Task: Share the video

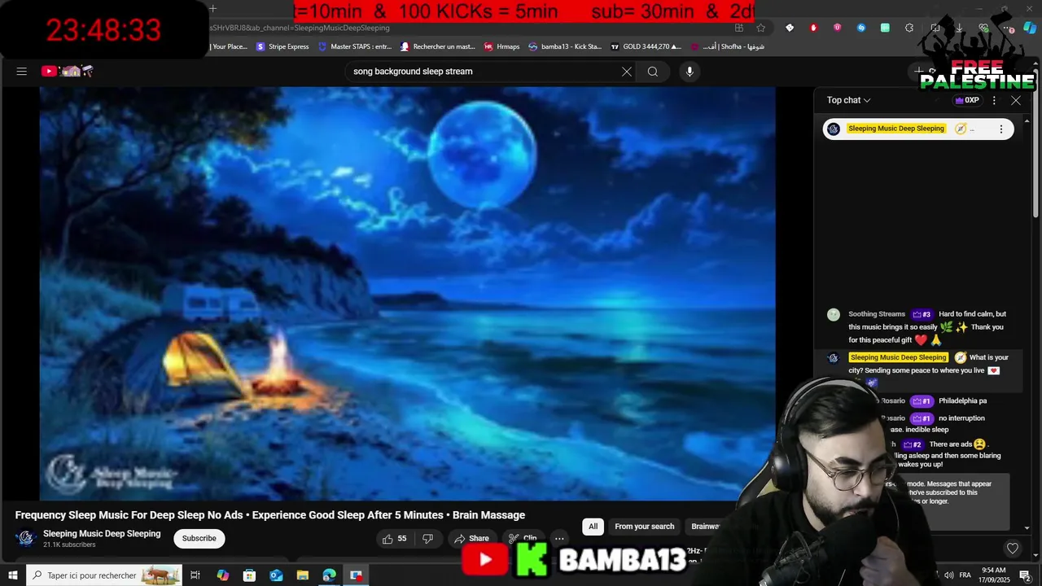Action: (x=472, y=539)
